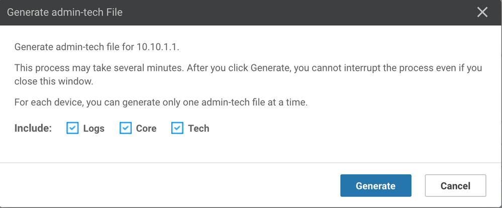Image resolution: width=502 pixels, height=208 pixels.
Task: Toggle the Tech checkbox off
Action: (x=177, y=128)
